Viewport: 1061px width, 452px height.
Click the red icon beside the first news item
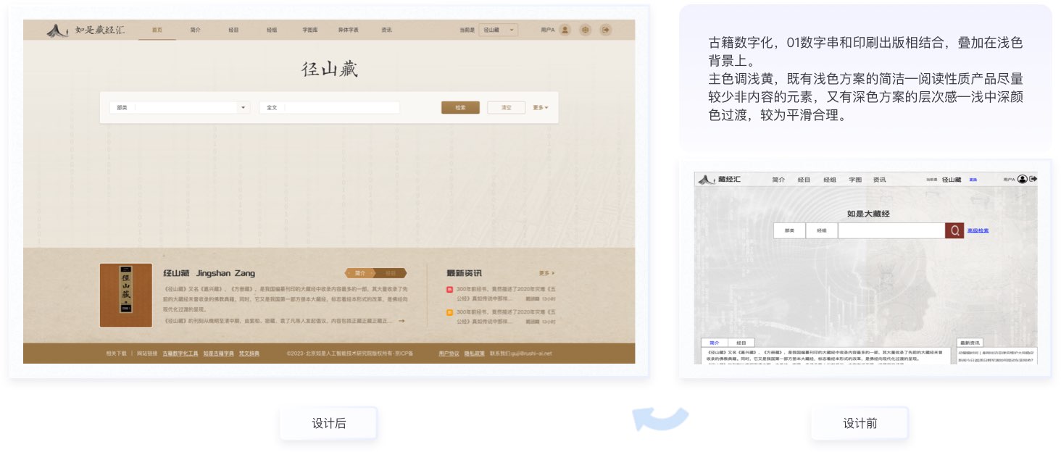pyautogui.click(x=449, y=289)
